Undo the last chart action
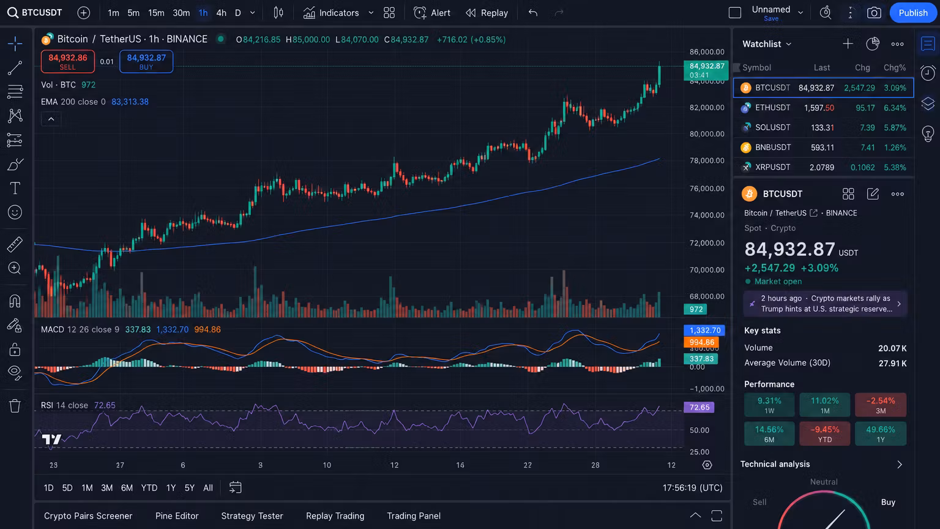The image size is (940, 529). tap(533, 13)
